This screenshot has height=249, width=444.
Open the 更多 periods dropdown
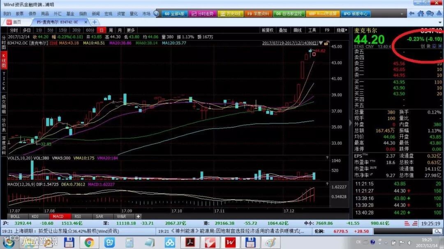click(x=131, y=30)
